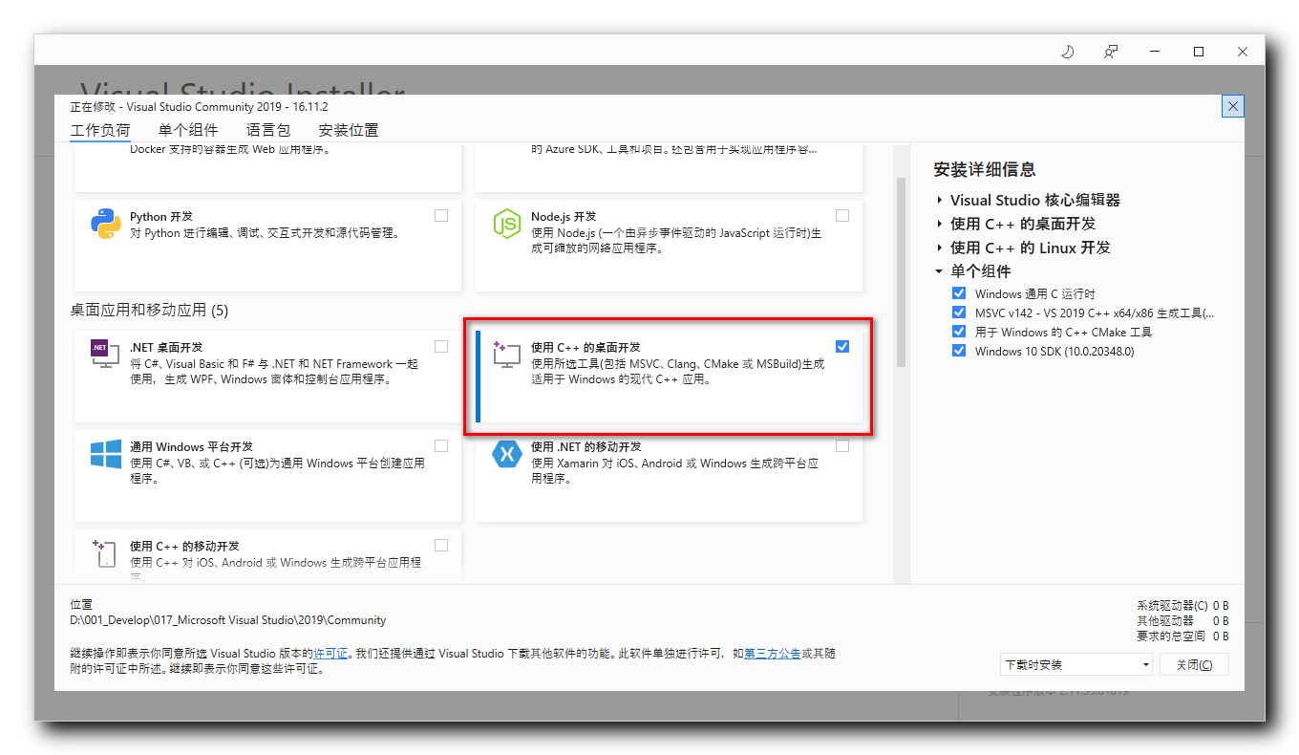Expand 使用 C++ 的 Linux 开发 details
Screen dimensions: 1299x755
pos(939,248)
